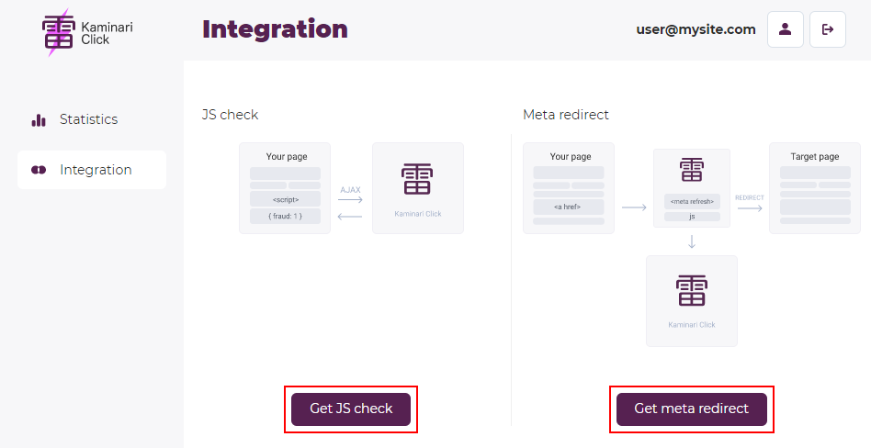
Task: Click the Statistics bar chart icon
Action: (x=39, y=119)
